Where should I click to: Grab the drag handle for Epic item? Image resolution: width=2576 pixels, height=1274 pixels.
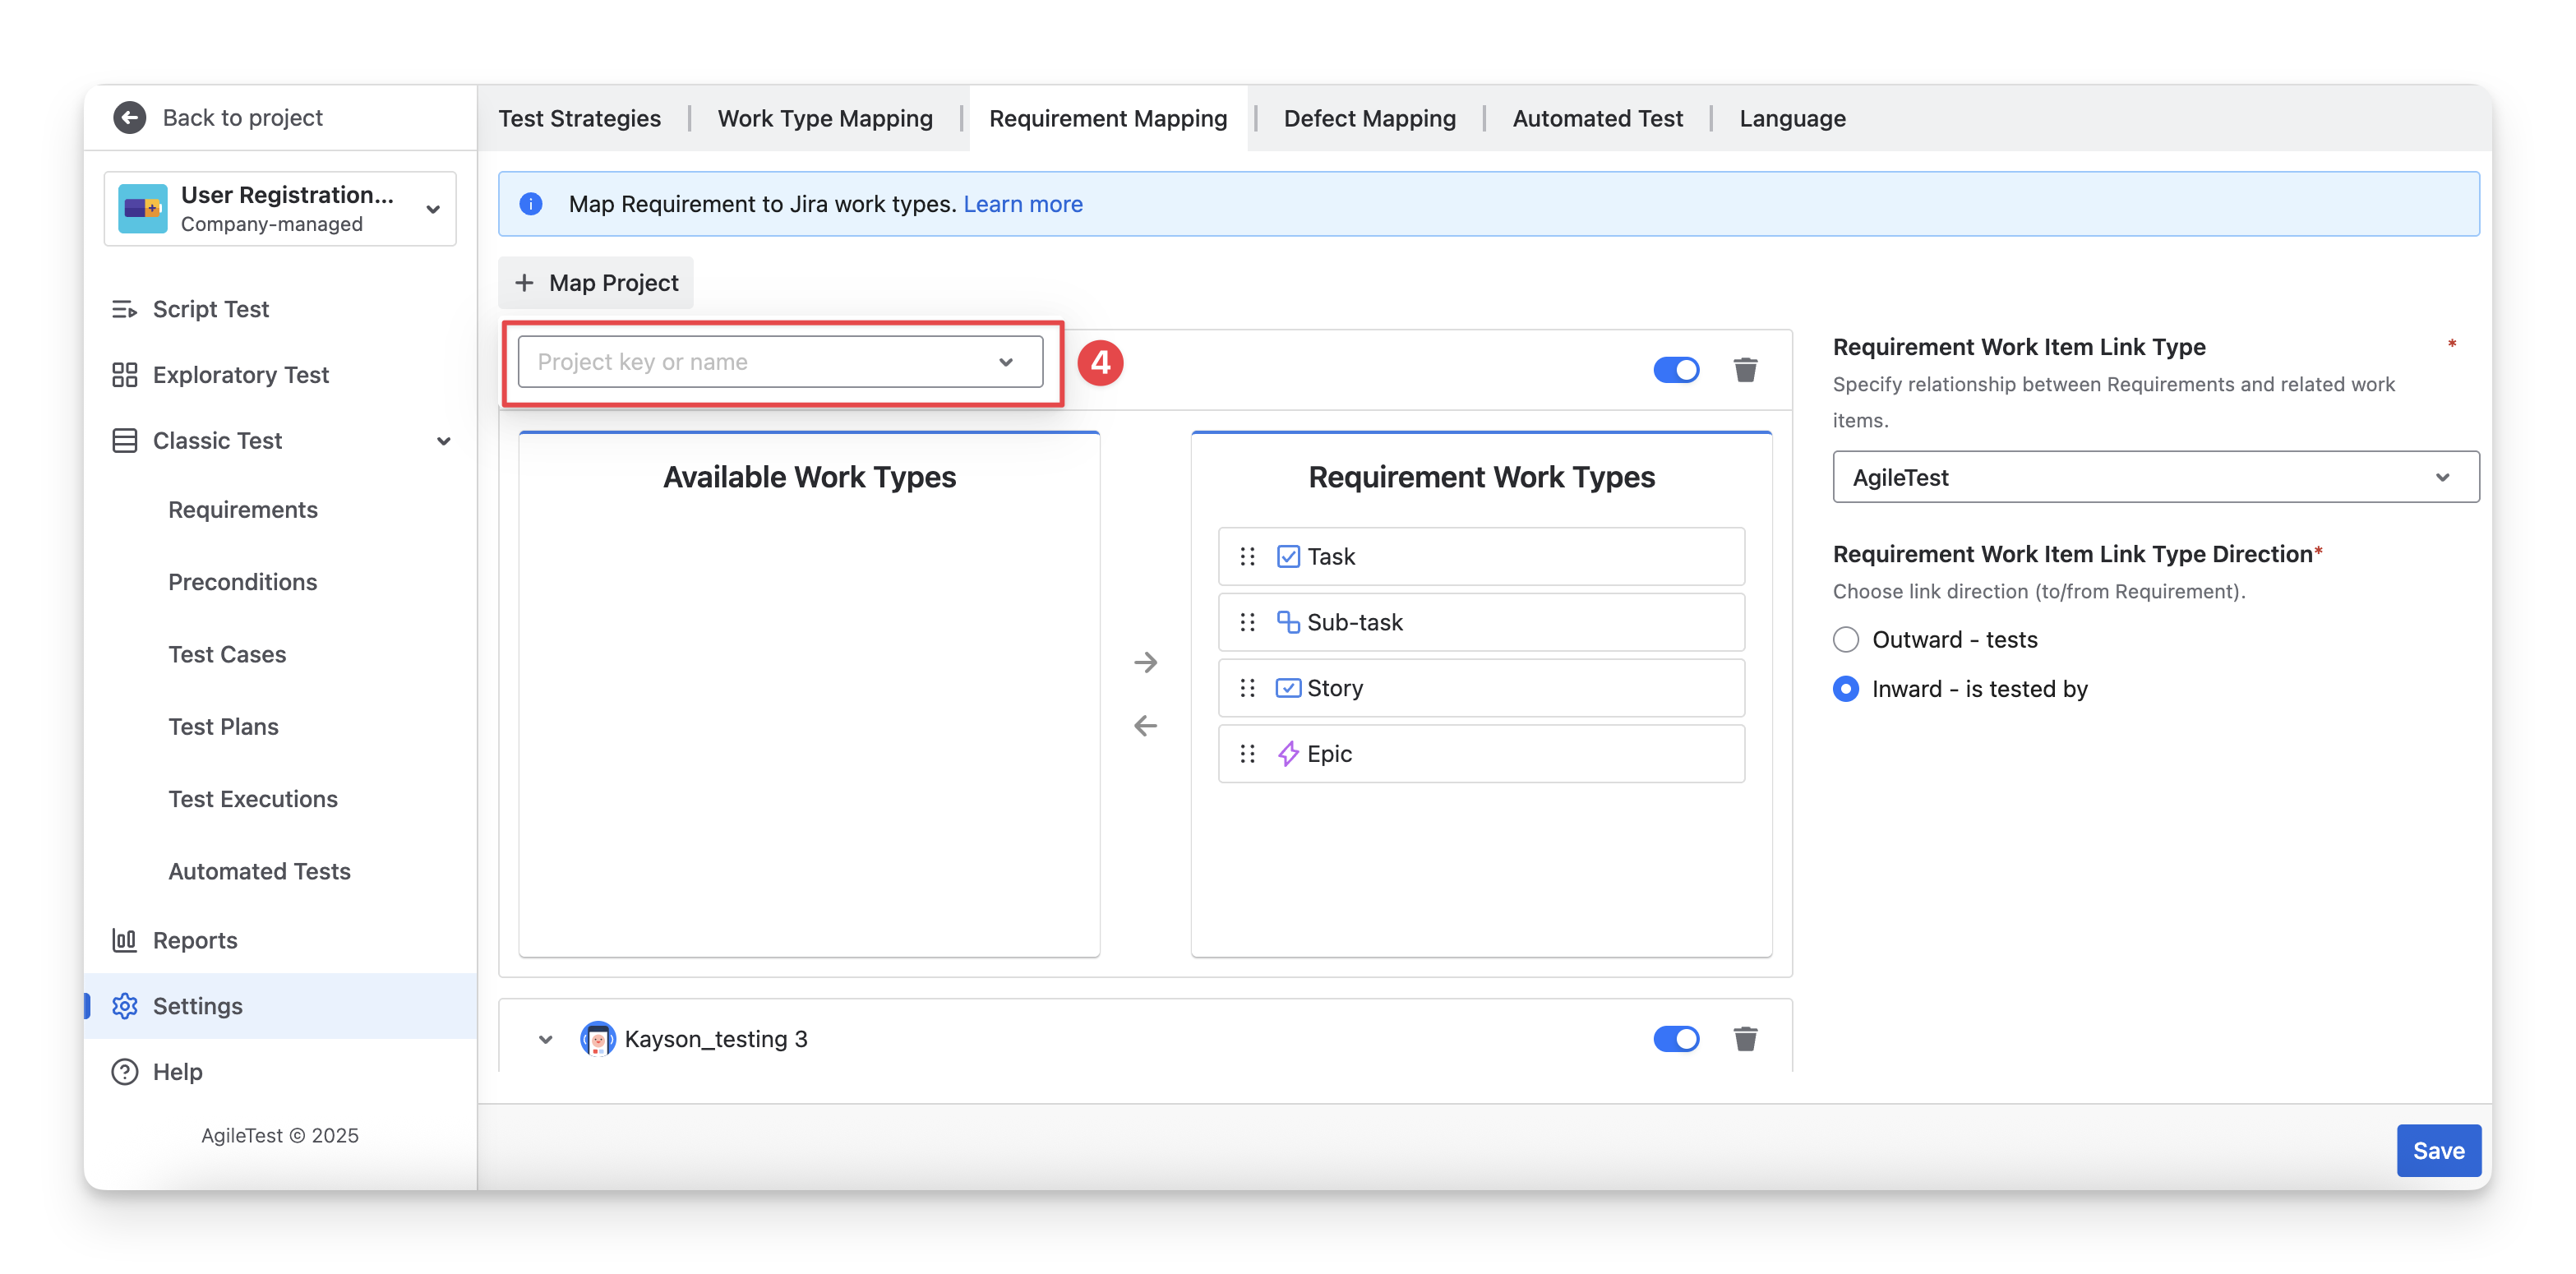pos(1247,754)
